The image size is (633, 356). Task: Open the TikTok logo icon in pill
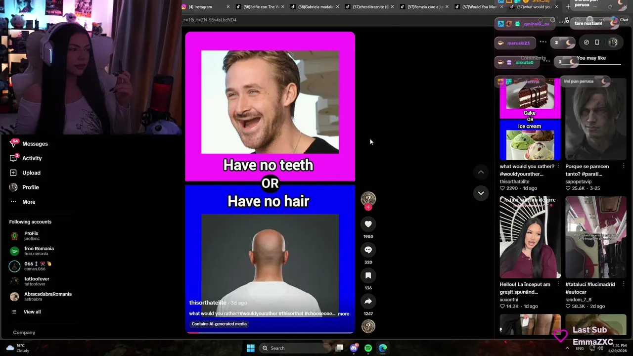coord(587,43)
